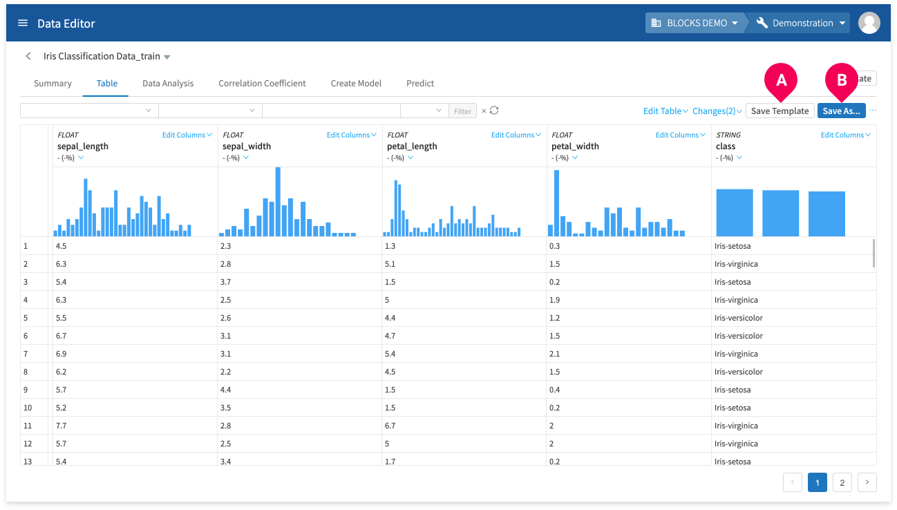This screenshot has width=897, height=510.
Task: Click the table vertical scrollbar
Action: click(874, 254)
